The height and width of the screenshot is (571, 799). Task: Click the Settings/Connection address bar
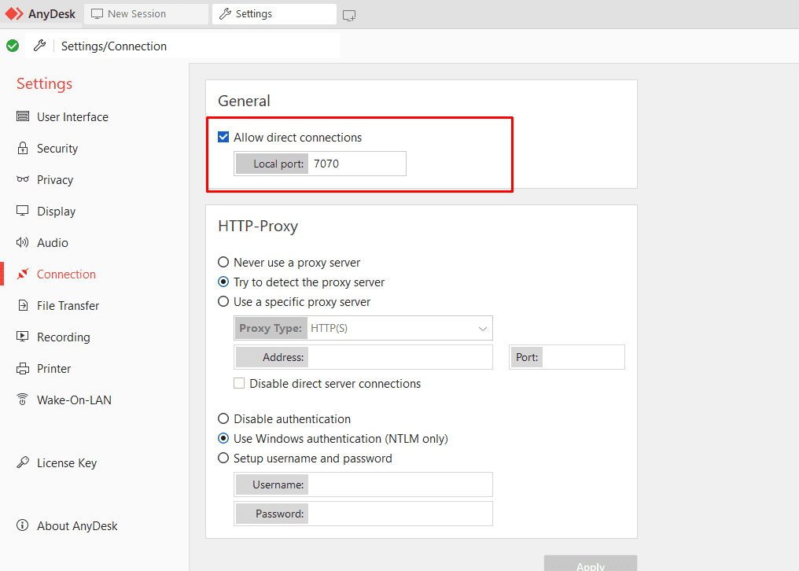[x=182, y=46]
